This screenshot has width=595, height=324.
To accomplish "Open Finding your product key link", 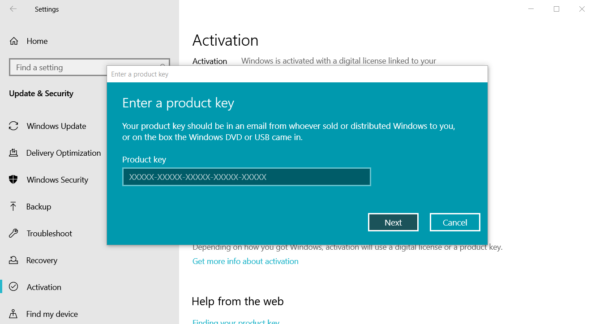I will pos(236,321).
